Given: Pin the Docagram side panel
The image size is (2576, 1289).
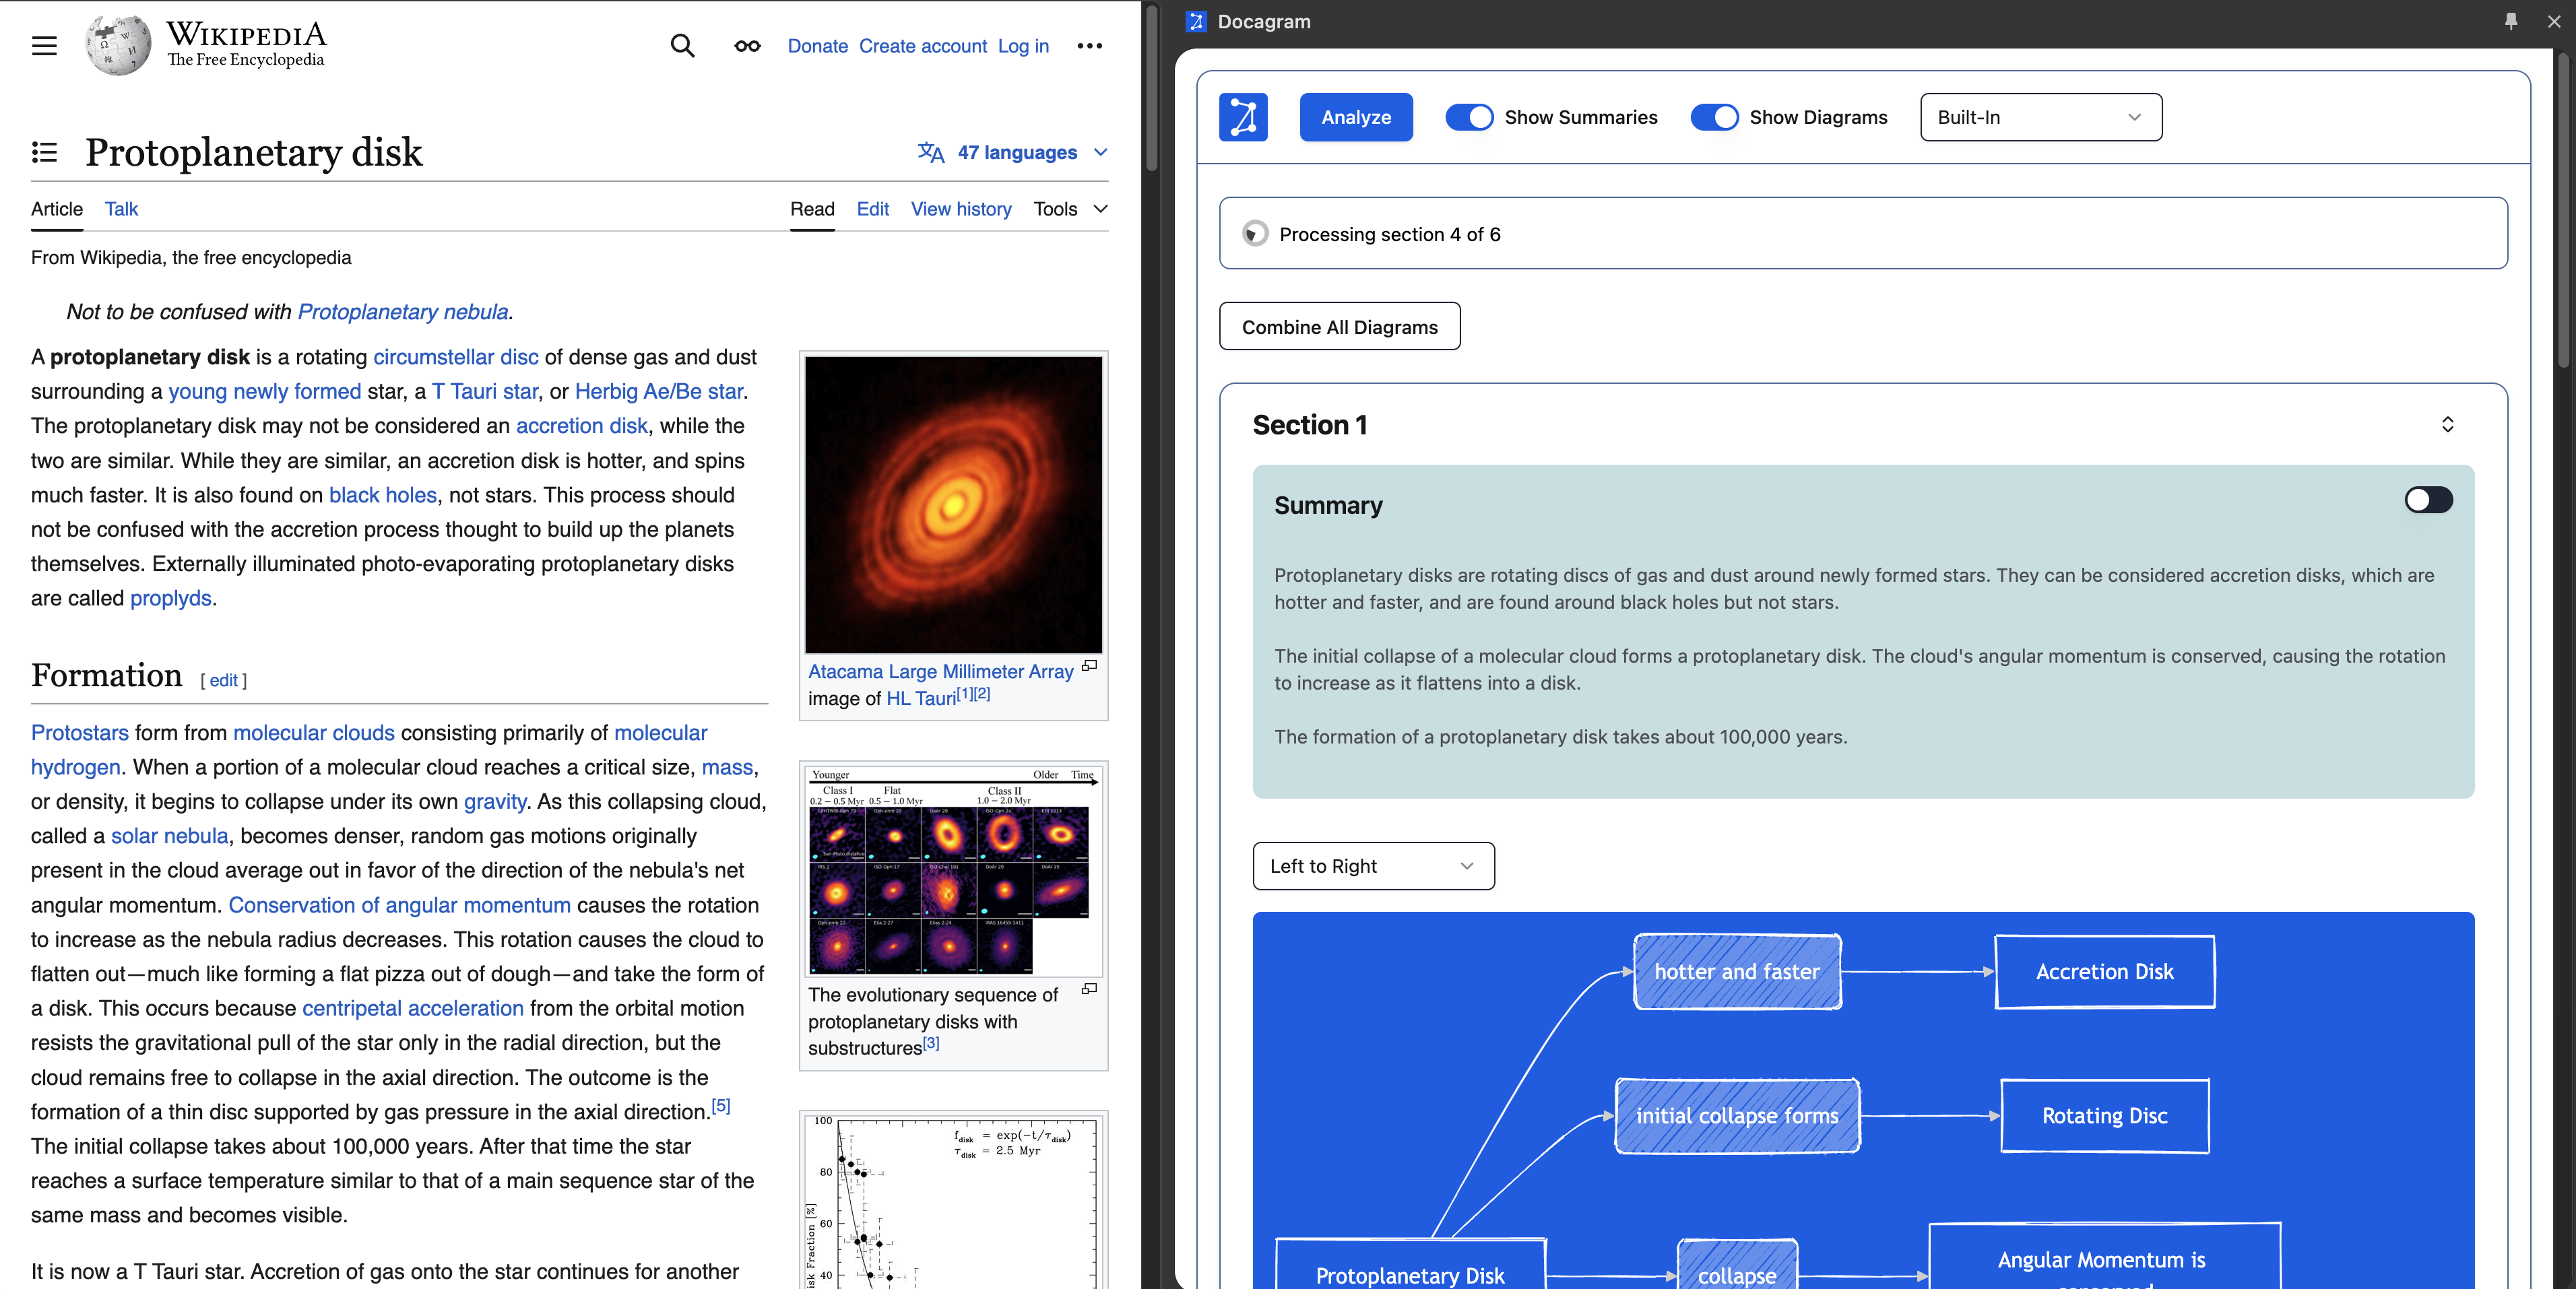Looking at the screenshot, I should click(2510, 21).
